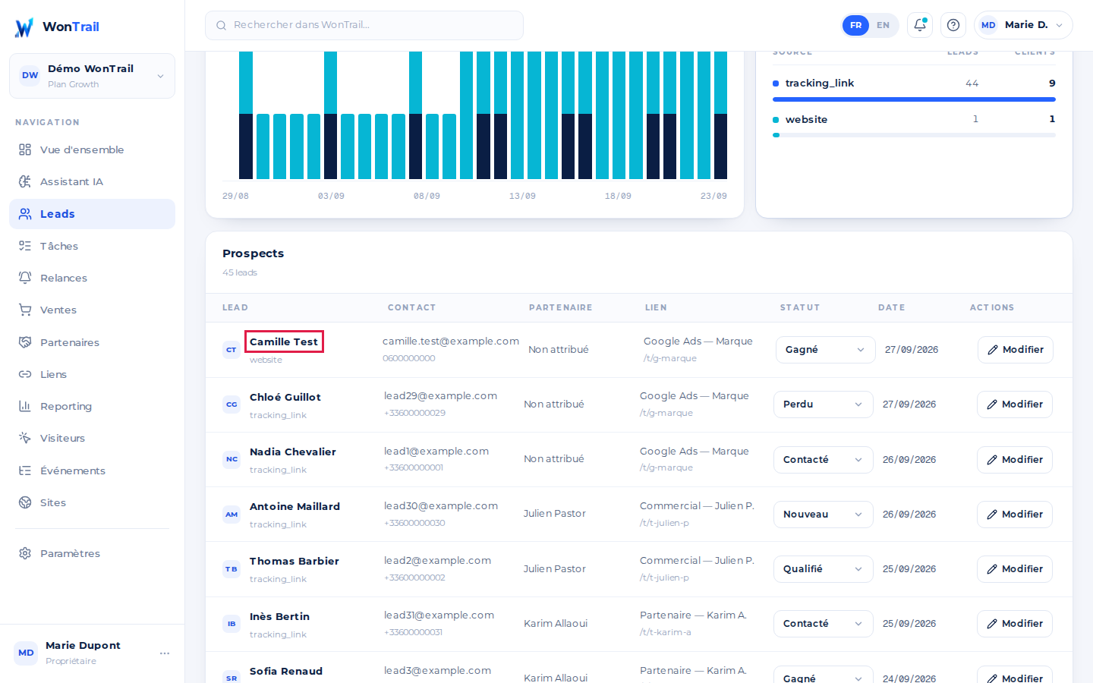Click the Partenaires handshake icon
The height and width of the screenshot is (683, 1093).
pos(25,342)
